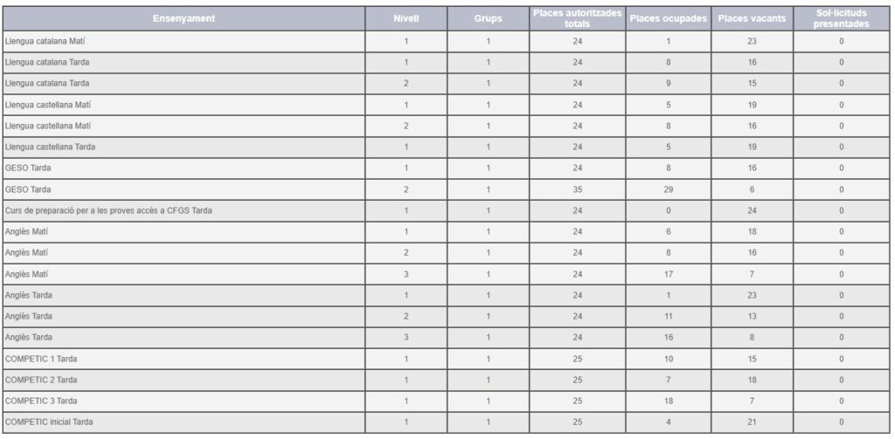Click the occupied places value 10
895x439 pixels.
[668, 359]
